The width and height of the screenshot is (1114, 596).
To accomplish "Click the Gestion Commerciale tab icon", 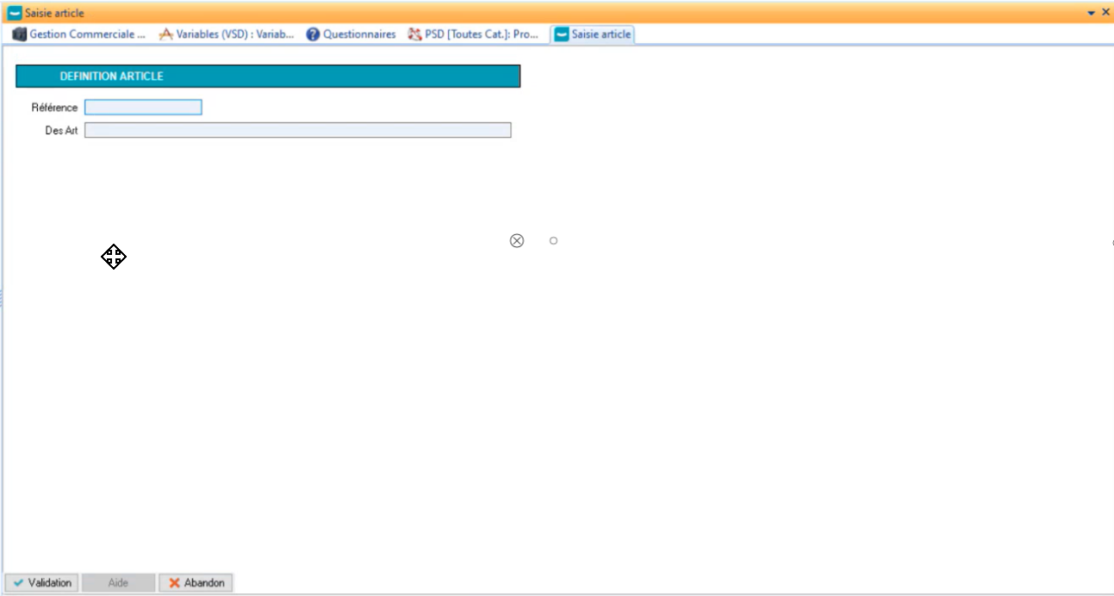I will pos(19,34).
